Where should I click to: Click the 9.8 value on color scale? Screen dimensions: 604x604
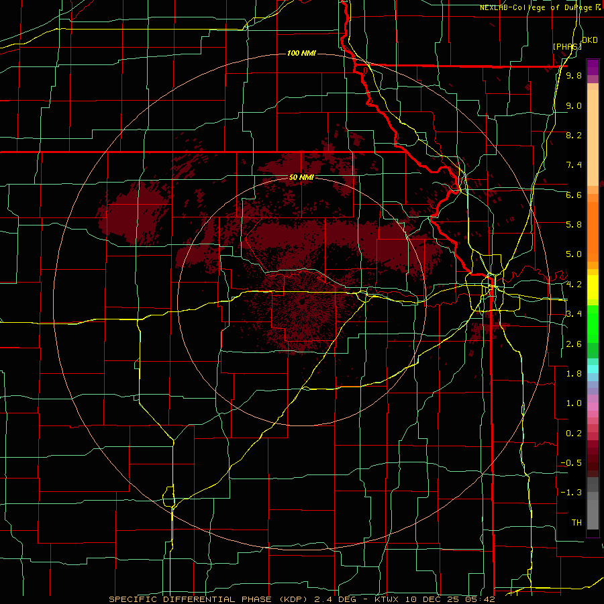pyautogui.click(x=574, y=75)
